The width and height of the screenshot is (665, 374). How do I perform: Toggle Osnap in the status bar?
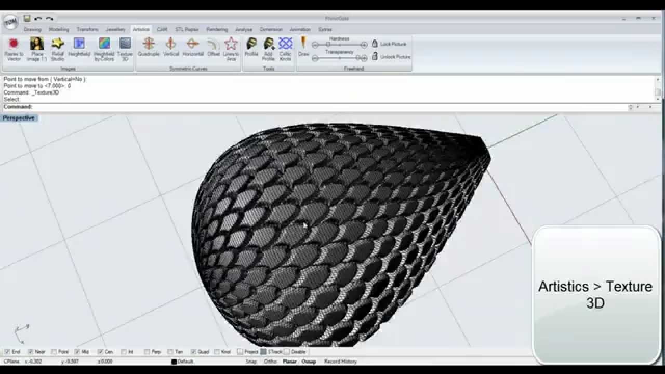[309, 362]
